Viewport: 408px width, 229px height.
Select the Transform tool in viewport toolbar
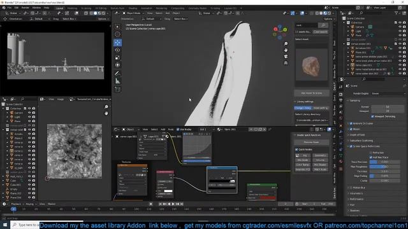click(x=117, y=65)
